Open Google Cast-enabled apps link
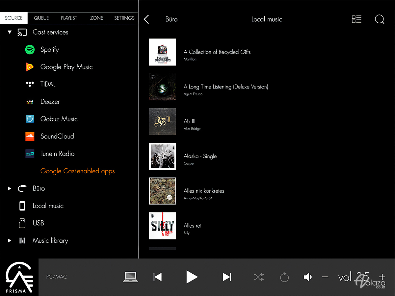The image size is (395, 296). pyautogui.click(x=78, y=171)
